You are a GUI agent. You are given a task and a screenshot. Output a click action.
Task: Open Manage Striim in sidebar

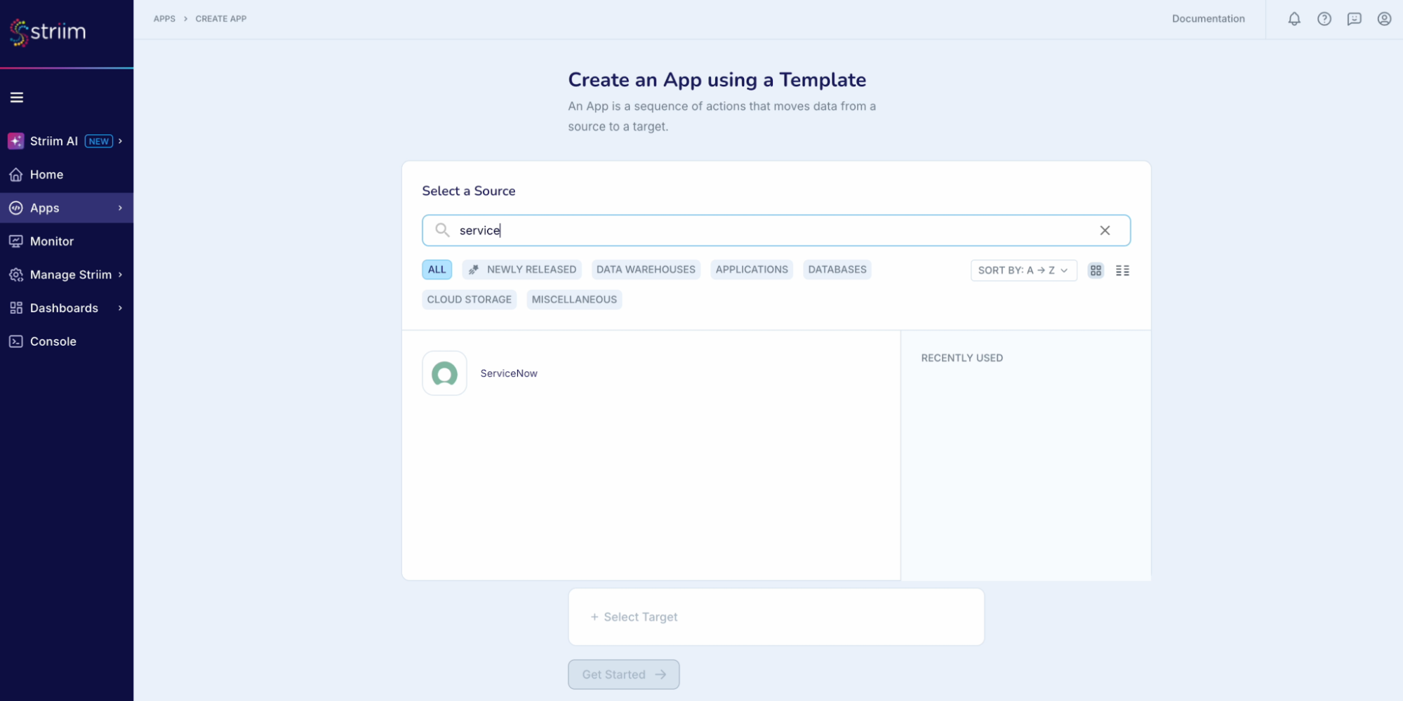pyautogui.click(x=66, y=274)
